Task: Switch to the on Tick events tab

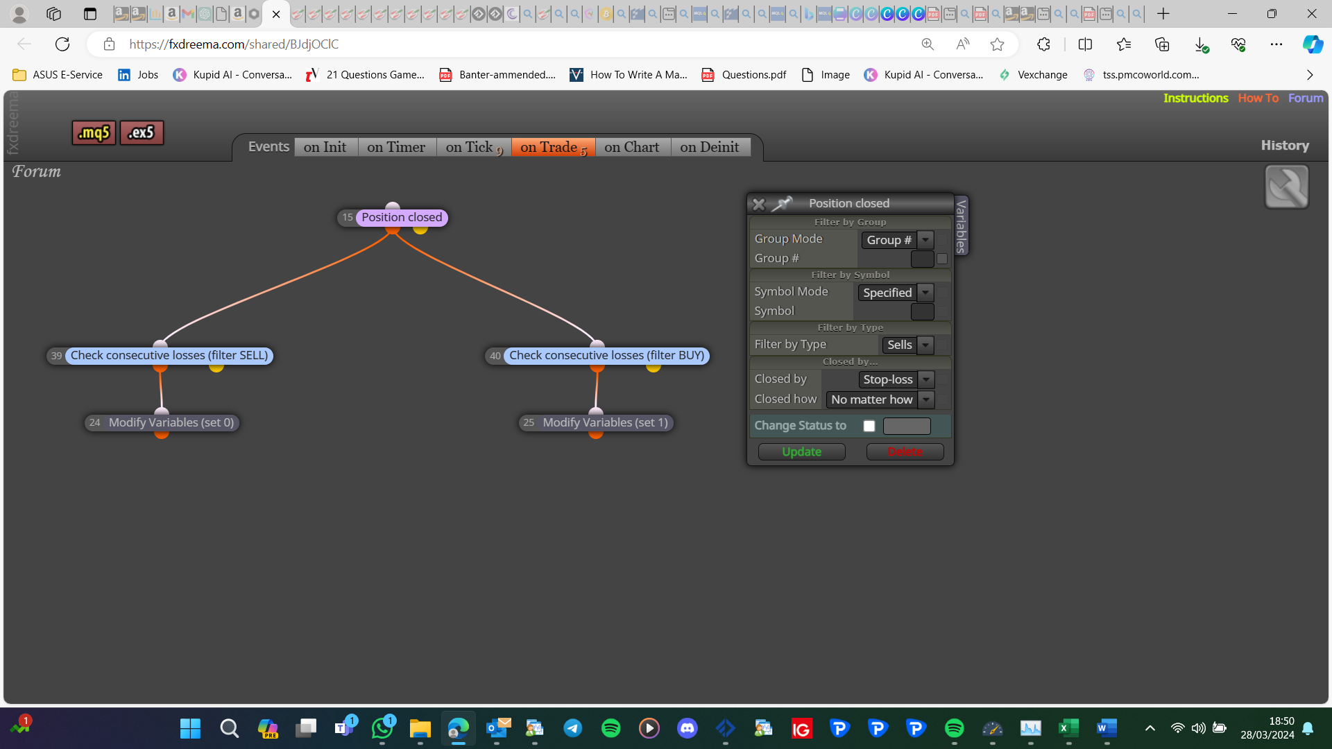Action: (x=474, y=147)
